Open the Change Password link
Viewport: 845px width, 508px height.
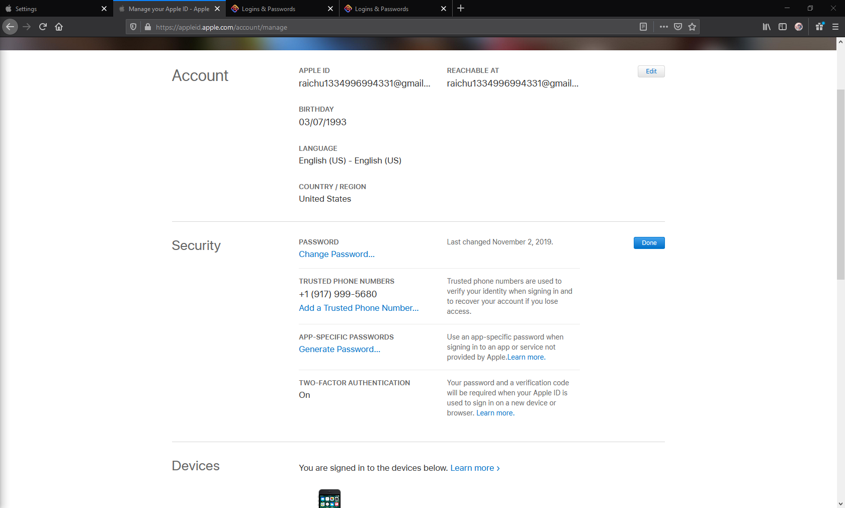click(336, 254)
